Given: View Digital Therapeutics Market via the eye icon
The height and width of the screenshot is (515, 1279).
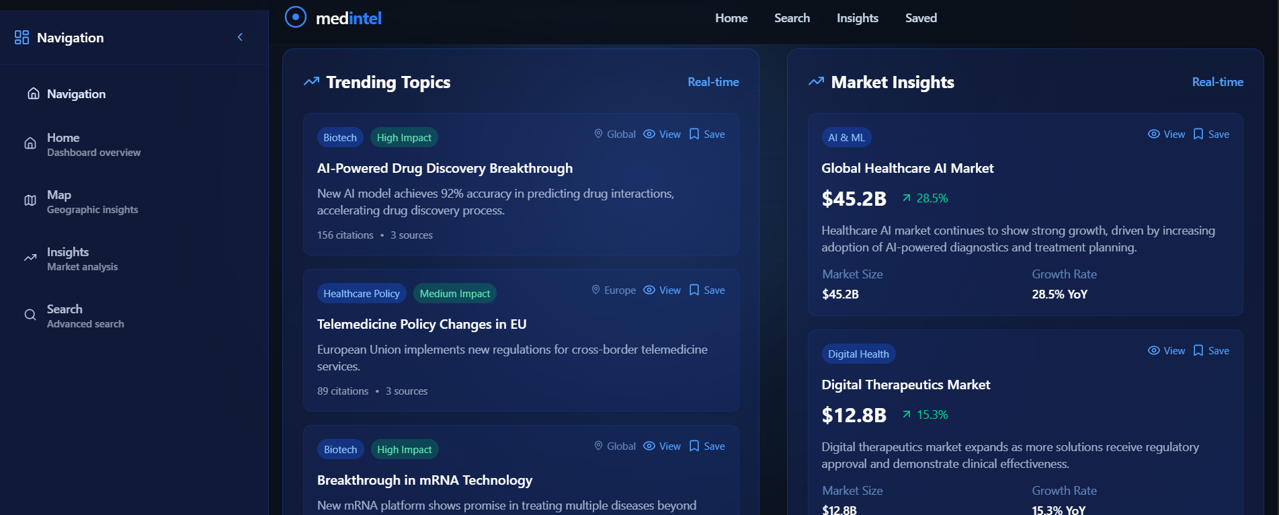Looking at the screenshot, I should pos(1154,350).
